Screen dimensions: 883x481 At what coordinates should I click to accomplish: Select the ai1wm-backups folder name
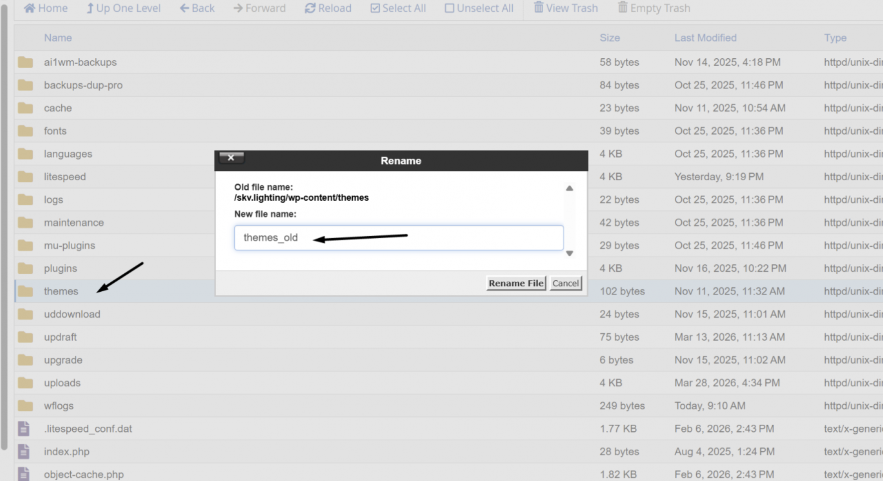[80, 62]
